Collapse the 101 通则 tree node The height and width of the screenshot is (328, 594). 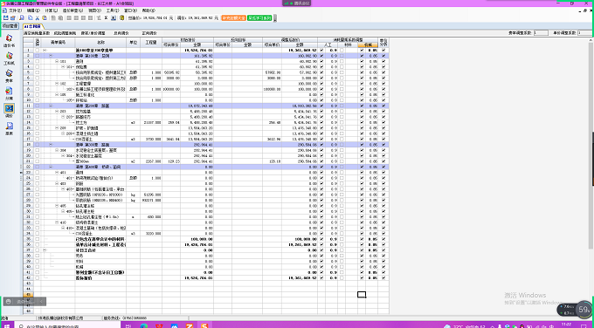(x=57, y=61)
